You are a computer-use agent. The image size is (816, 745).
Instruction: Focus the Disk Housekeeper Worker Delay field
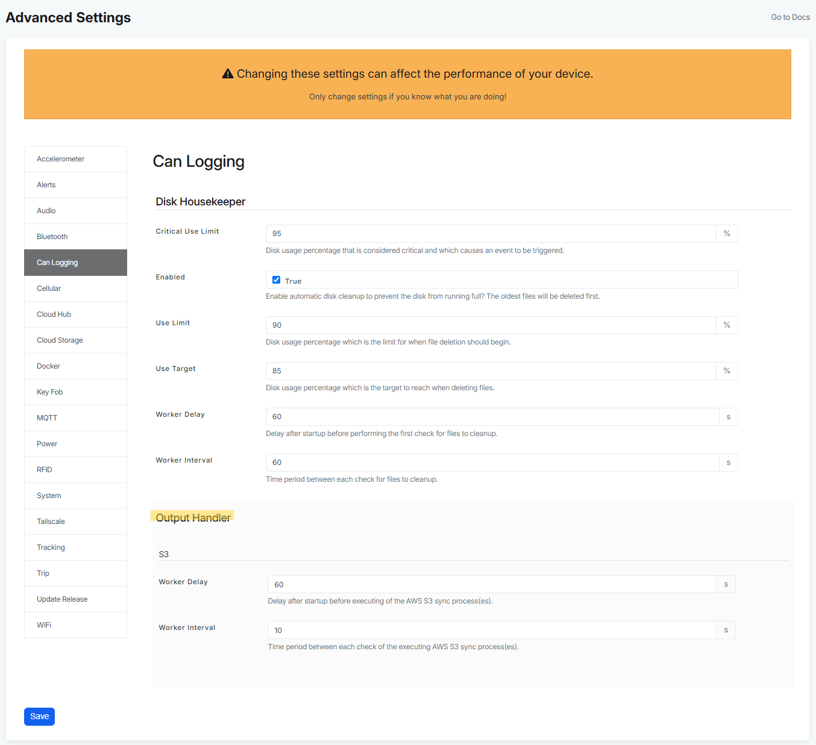[x=492, y=417]
